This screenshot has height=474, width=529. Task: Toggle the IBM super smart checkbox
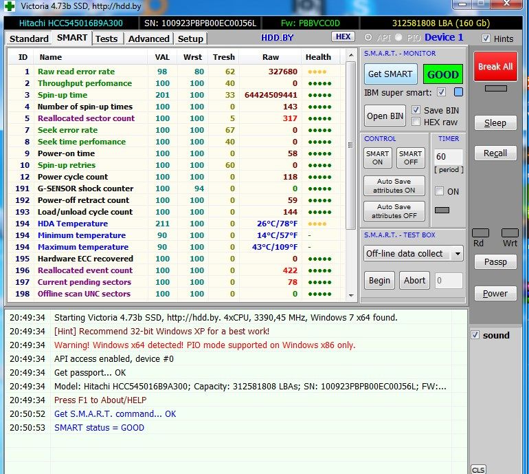[x=441, y=92]
